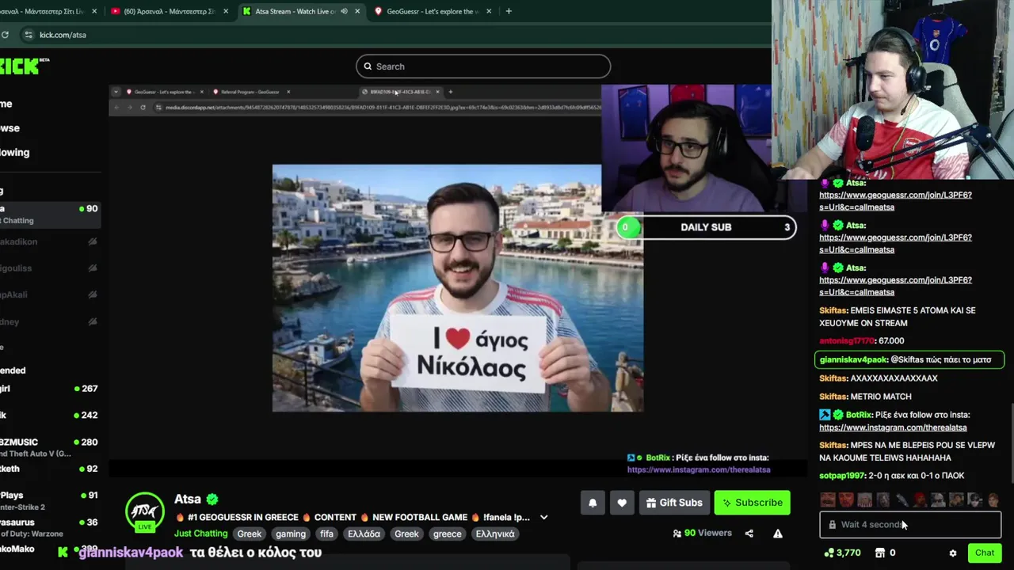
Task: Open Atsa sidebar entry with 90 viewers
Action: [x=49, y=214]
